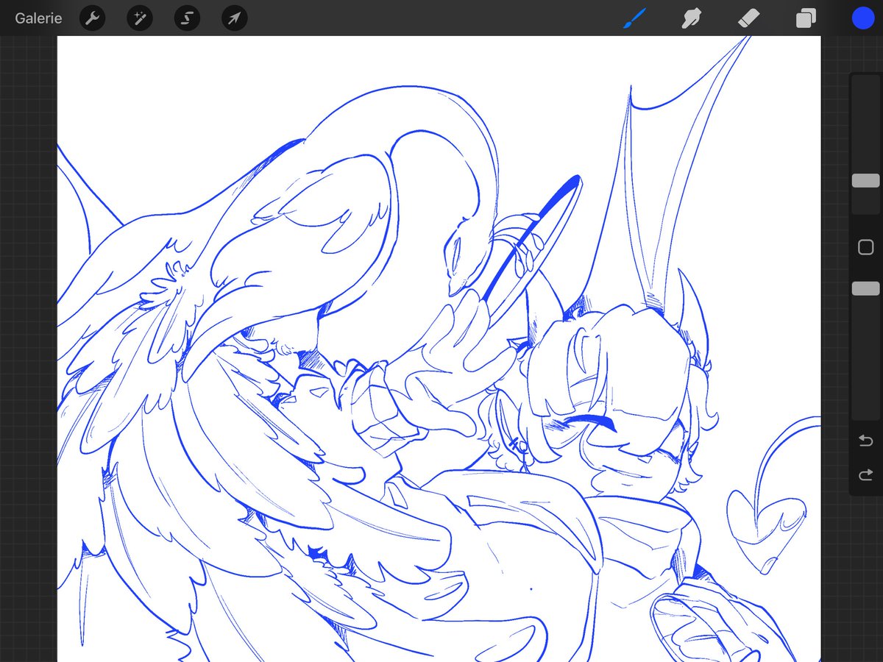Click the drawing canvas on the heart tail
The height and width of the screenshot is (662, 883).
766,533
